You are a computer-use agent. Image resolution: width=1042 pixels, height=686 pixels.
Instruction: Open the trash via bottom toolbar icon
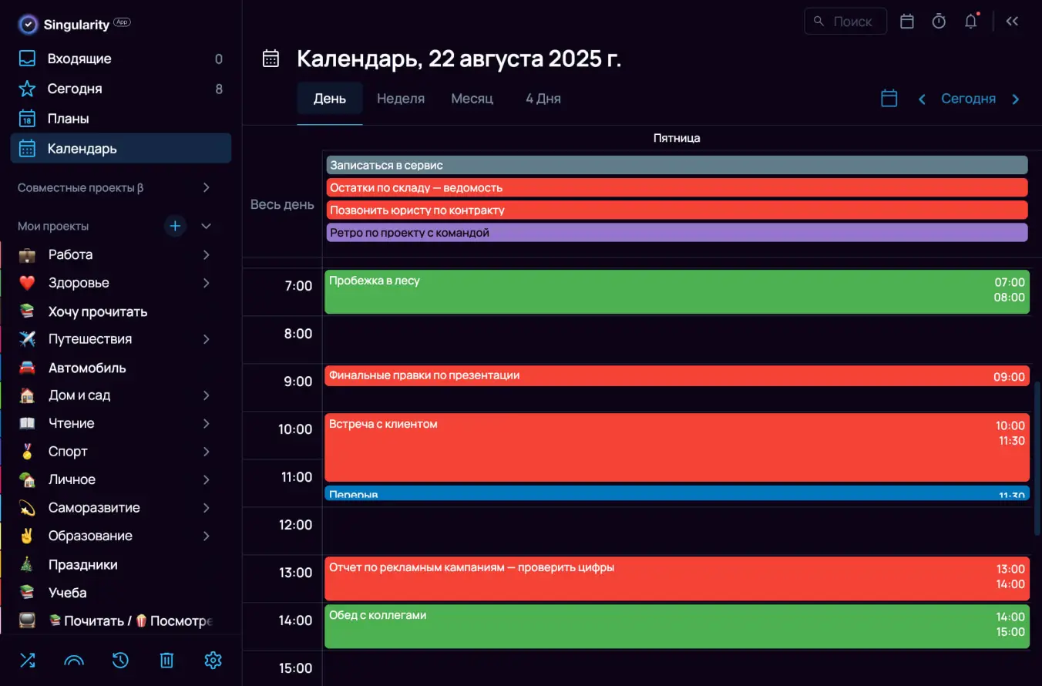(166, 660)
